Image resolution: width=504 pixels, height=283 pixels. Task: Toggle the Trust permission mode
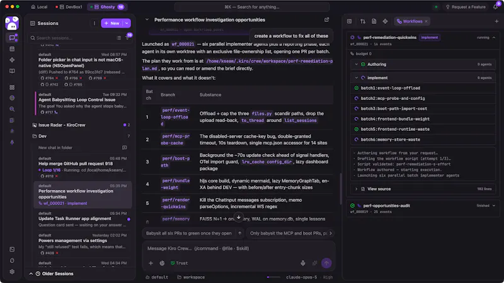click(x=179, y=263)
